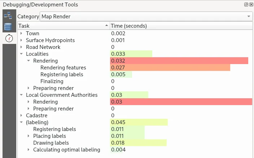254x158 pixels.
Task: Close the Debugging/Development Tools panel
Action: tap(251, 5)
